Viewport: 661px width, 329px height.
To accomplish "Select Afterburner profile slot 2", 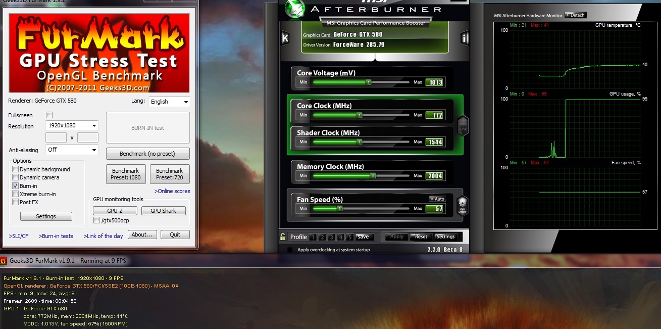I will click(322, 237).
